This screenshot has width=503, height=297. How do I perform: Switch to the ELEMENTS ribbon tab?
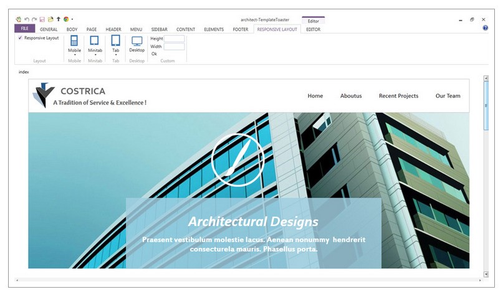(x=214, y=29)
